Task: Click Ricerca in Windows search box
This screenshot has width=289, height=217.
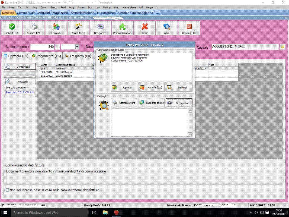Action: click(50, 213)
